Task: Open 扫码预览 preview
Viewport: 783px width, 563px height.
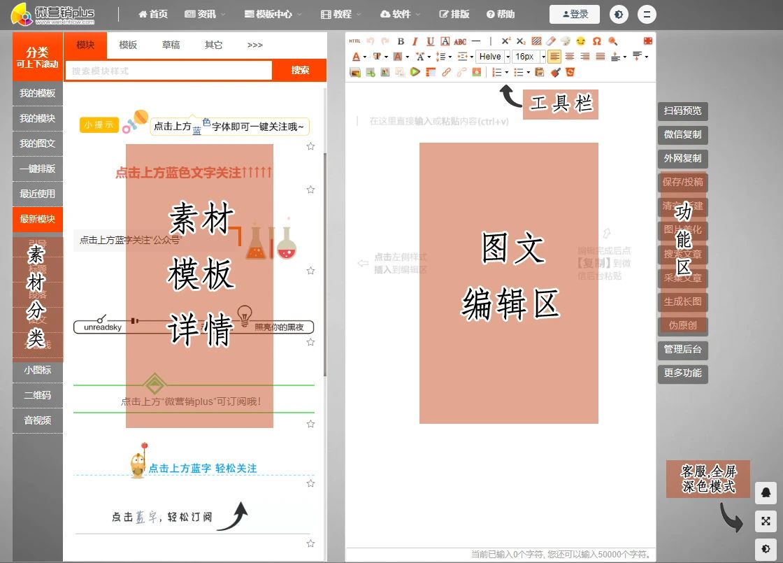Action: click(682, 111)
